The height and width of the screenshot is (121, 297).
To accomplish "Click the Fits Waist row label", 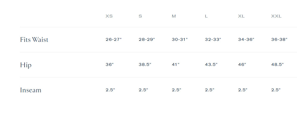I will coord(34,40).
